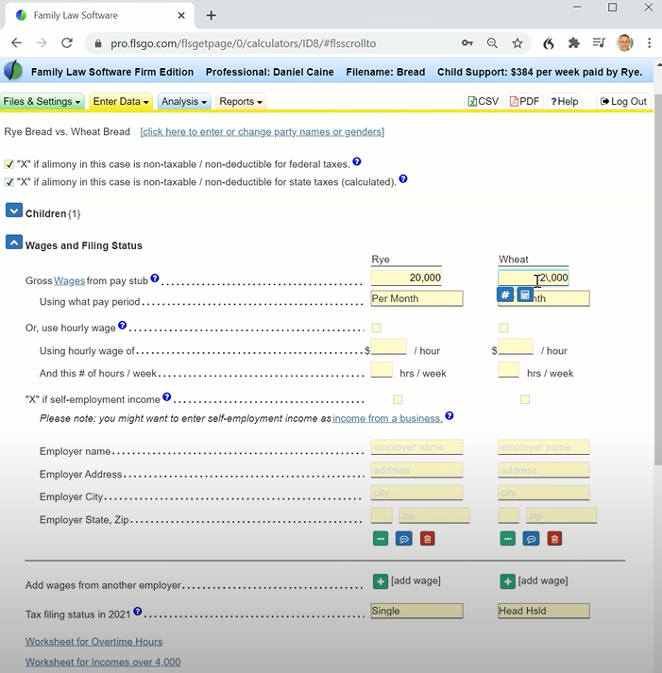
Task: Collapse the Wages and Filing Status section
Action: pos(14,243)
